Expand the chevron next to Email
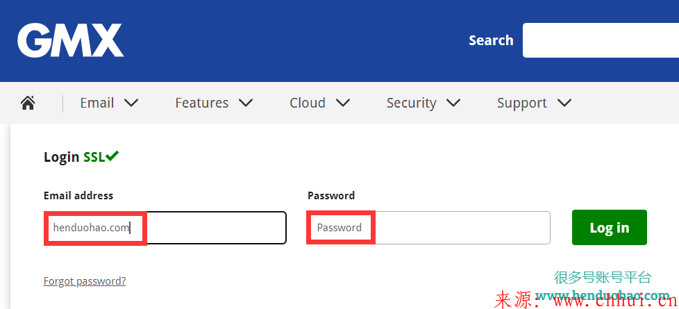Image resolution: width=679 pixels, height=309 pixels. 131,103
